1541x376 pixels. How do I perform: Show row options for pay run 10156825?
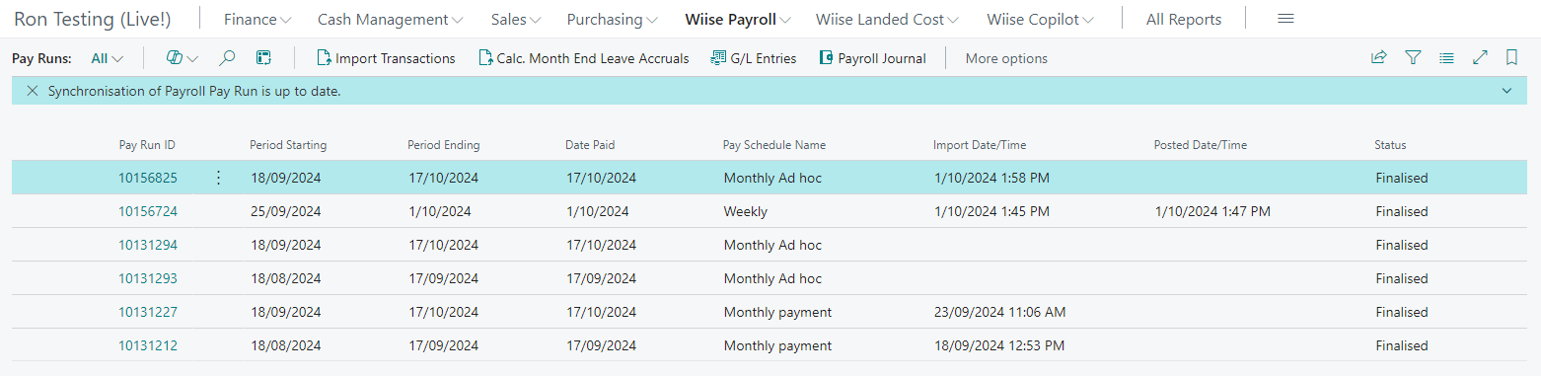[x=218, y=178]
